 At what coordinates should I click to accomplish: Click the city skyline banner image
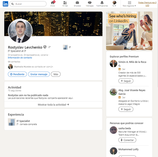[67, 24]
